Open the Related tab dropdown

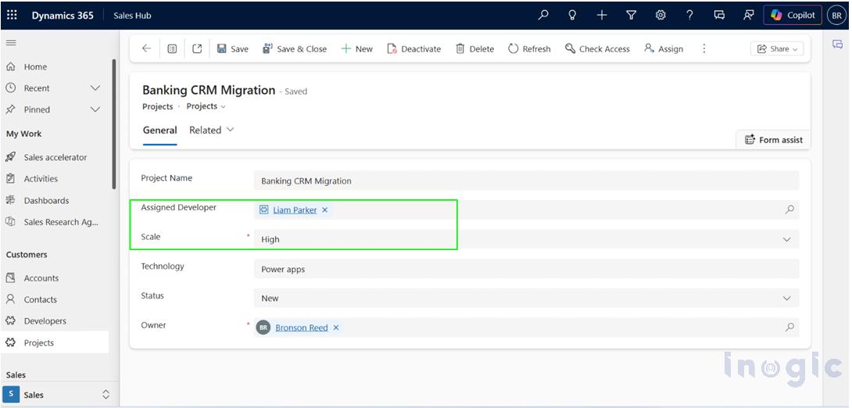211,131
